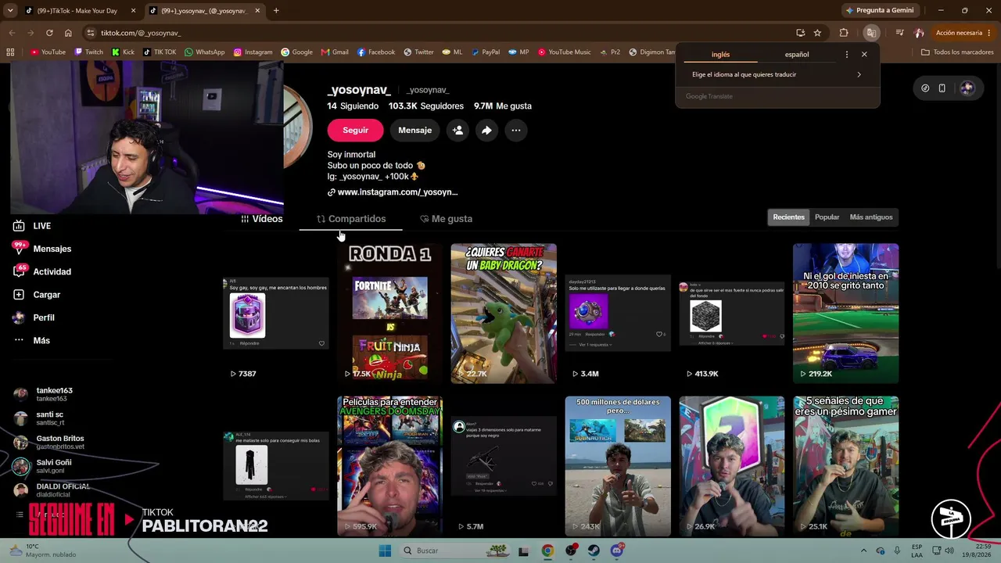Open the Facebook bookmark
This screenshot has height=563, width=1001.
tap(376, 52)
